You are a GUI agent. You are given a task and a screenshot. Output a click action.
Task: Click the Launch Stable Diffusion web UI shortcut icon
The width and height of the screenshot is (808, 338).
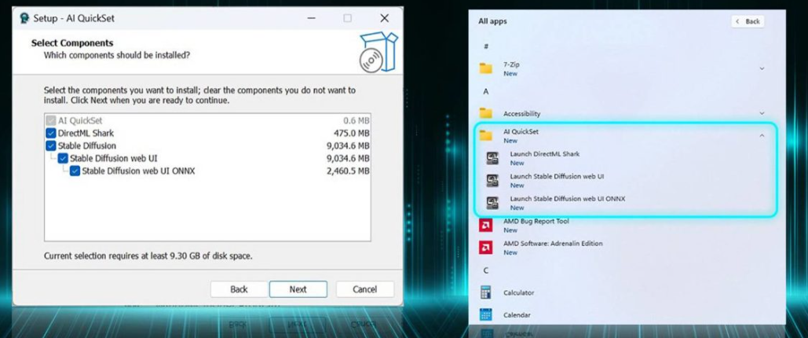point(492,180)
